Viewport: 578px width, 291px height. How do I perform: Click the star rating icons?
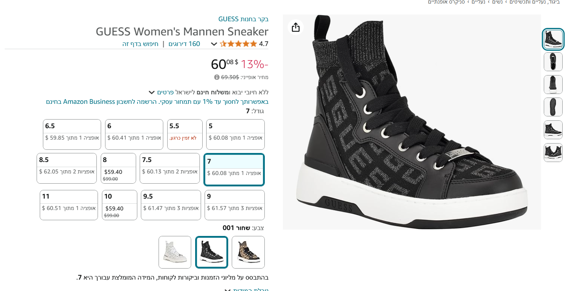pos(238,44)
